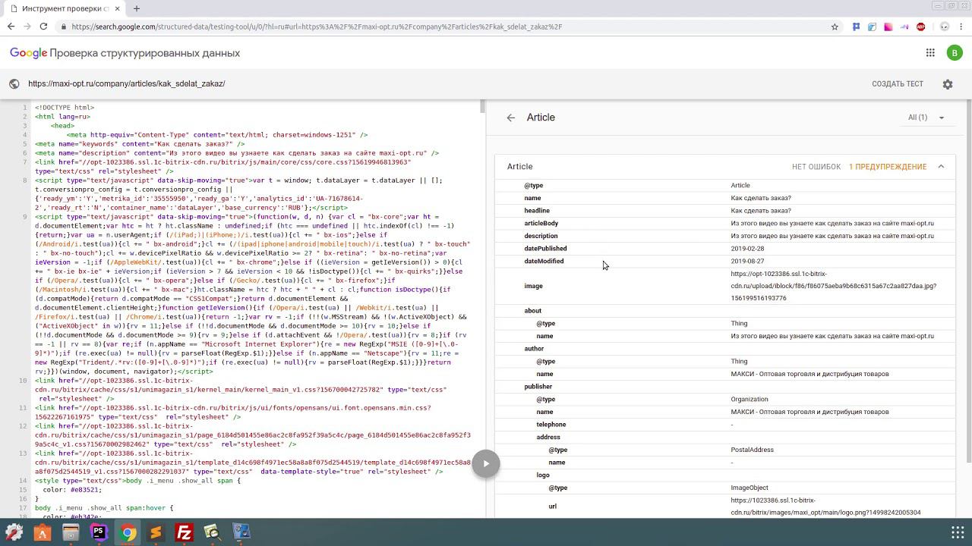Viewport: 972px width, 546px height.
Task: Open the Chrome three-dot menu
Action: point(961,27)
